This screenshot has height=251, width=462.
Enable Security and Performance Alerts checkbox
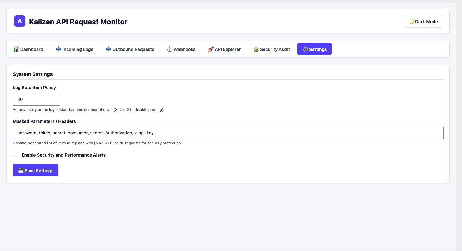point(15,154)
